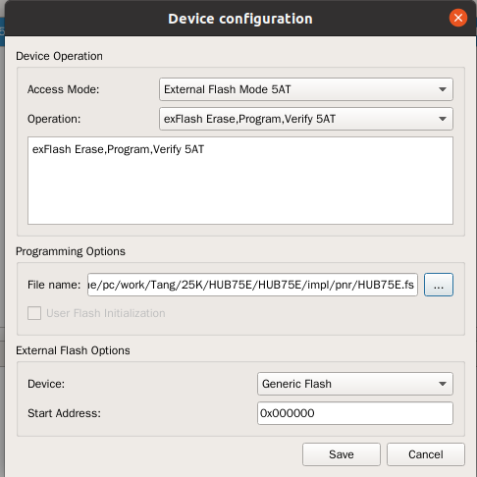Click the User Flash Initialization label text
This screenshot has height=477, width=477.
106,313
